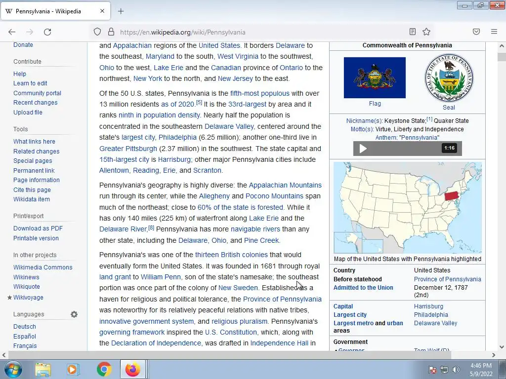Open Upload file link
This screenshot has height=379, width=506.
tap(28, 112)
